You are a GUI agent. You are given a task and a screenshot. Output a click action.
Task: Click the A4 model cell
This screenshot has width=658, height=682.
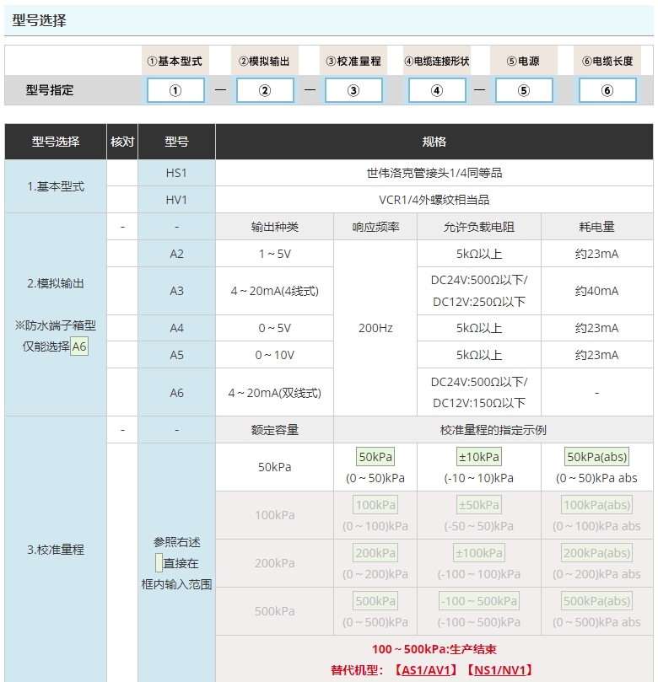176,328
